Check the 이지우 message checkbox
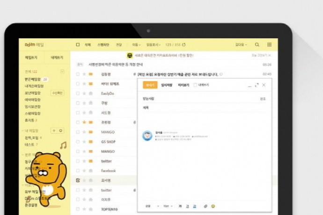323x215 pixels. coord(78,200)
